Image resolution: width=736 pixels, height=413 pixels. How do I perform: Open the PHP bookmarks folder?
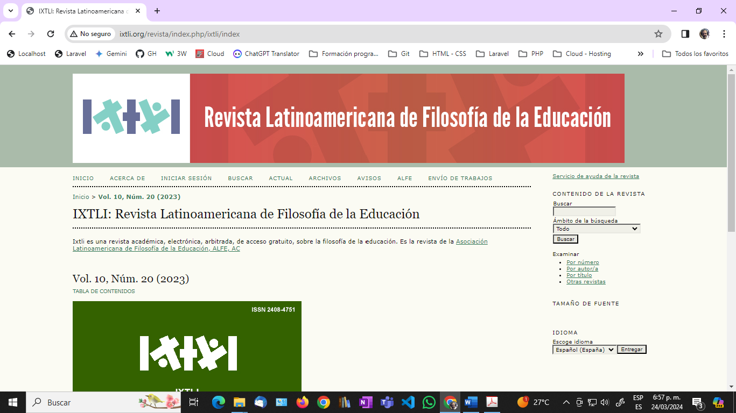click(x=531, y=54)
